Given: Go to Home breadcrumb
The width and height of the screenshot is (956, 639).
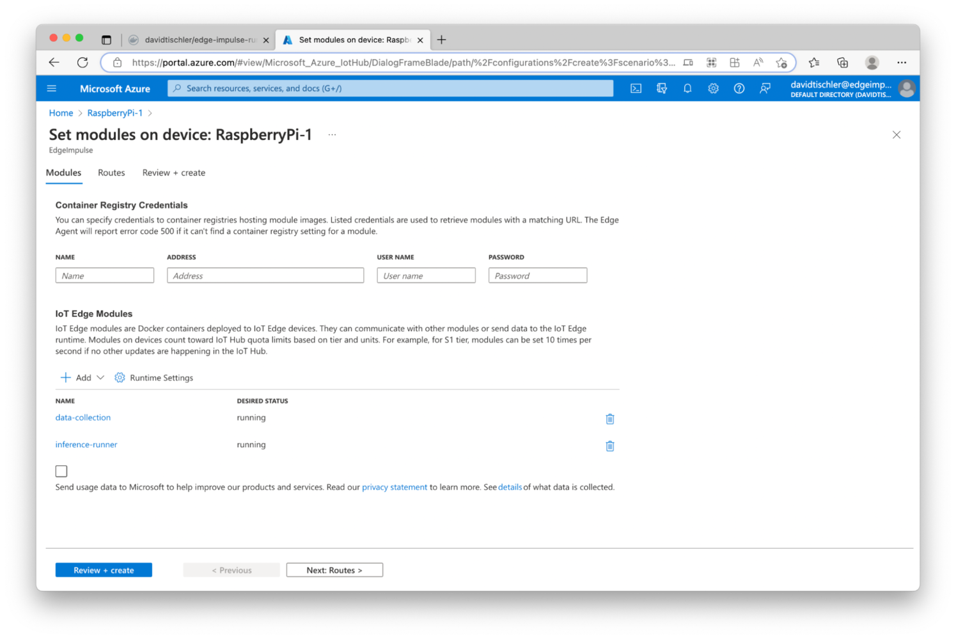Looking at the screenshot, I should pyautogui.click(x=61, y=113).
